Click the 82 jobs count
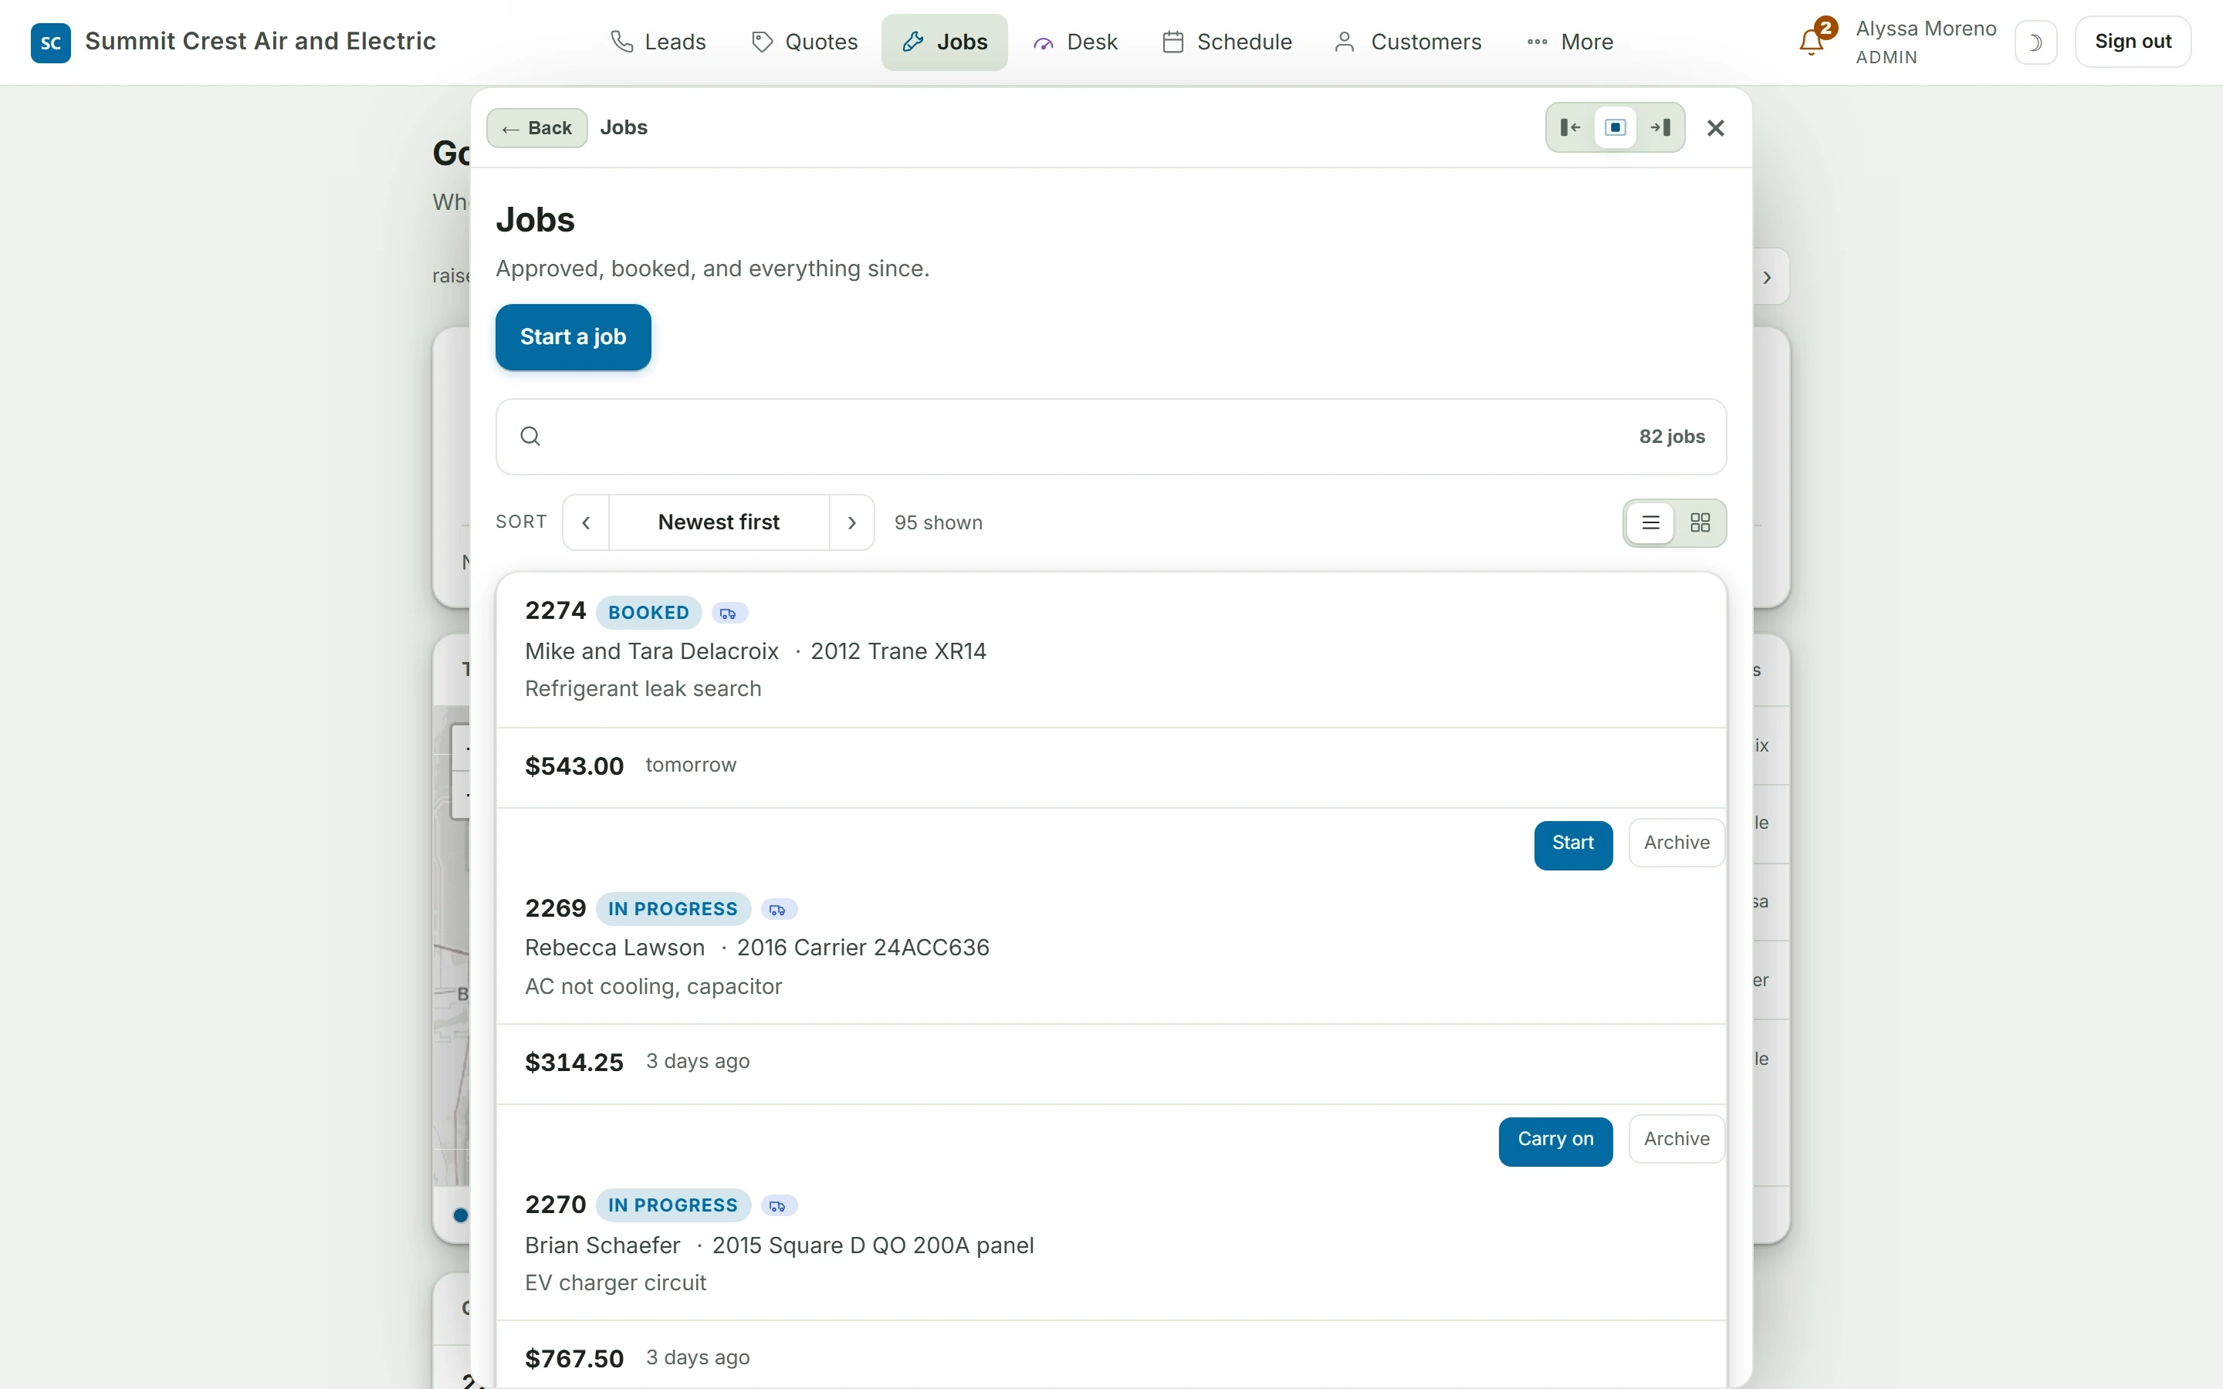The width and height of the screenshot is (2223, 1389). (1672, 438)
